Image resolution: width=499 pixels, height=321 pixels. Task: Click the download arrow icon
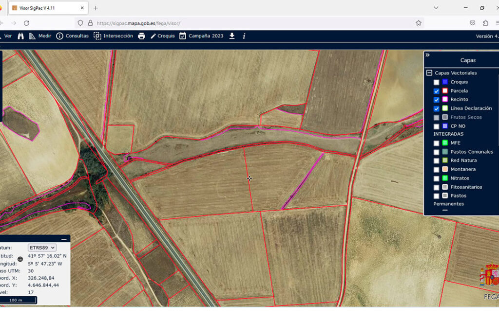[x=232, y=36]
